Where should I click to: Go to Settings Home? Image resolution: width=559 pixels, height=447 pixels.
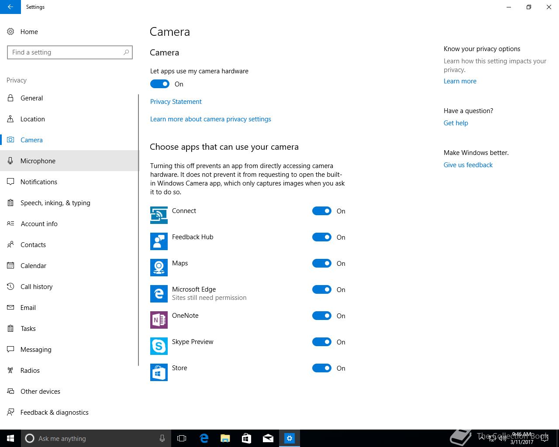[69, 31]
